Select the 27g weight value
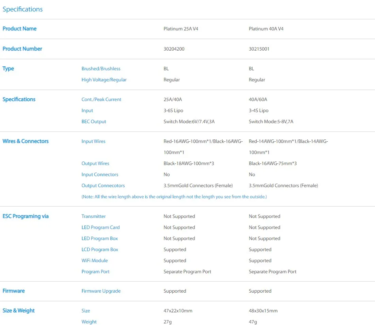 (x=168, y=322)
